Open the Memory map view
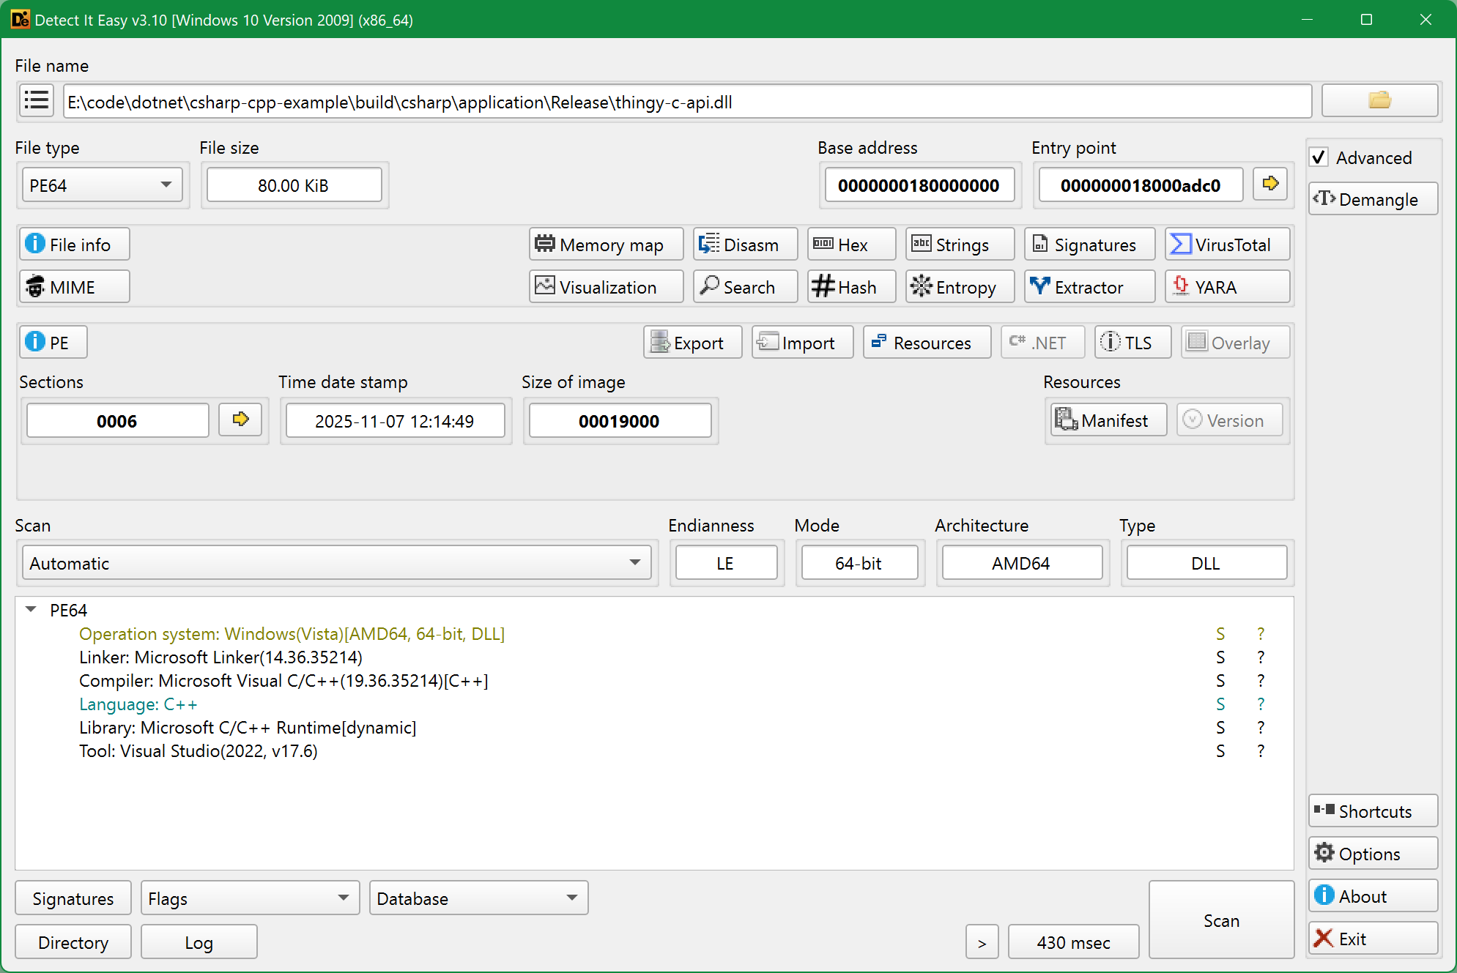Viewport: 1457px width, 973px height. coord(605,244)
